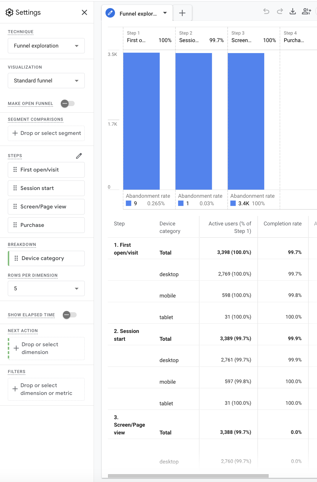The height and width of the screenshot is (482, 317).
Task: Grab the Purchase step drag handle
Action: 15,225
